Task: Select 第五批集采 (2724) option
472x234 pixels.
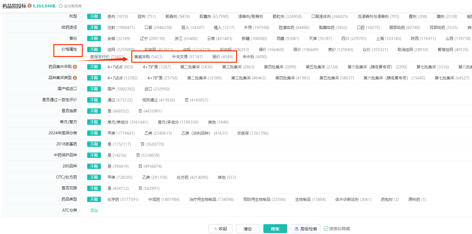Action: tap(322, 67)
